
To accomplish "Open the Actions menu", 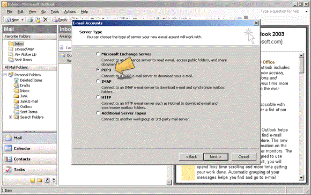I will pos(70,12).
